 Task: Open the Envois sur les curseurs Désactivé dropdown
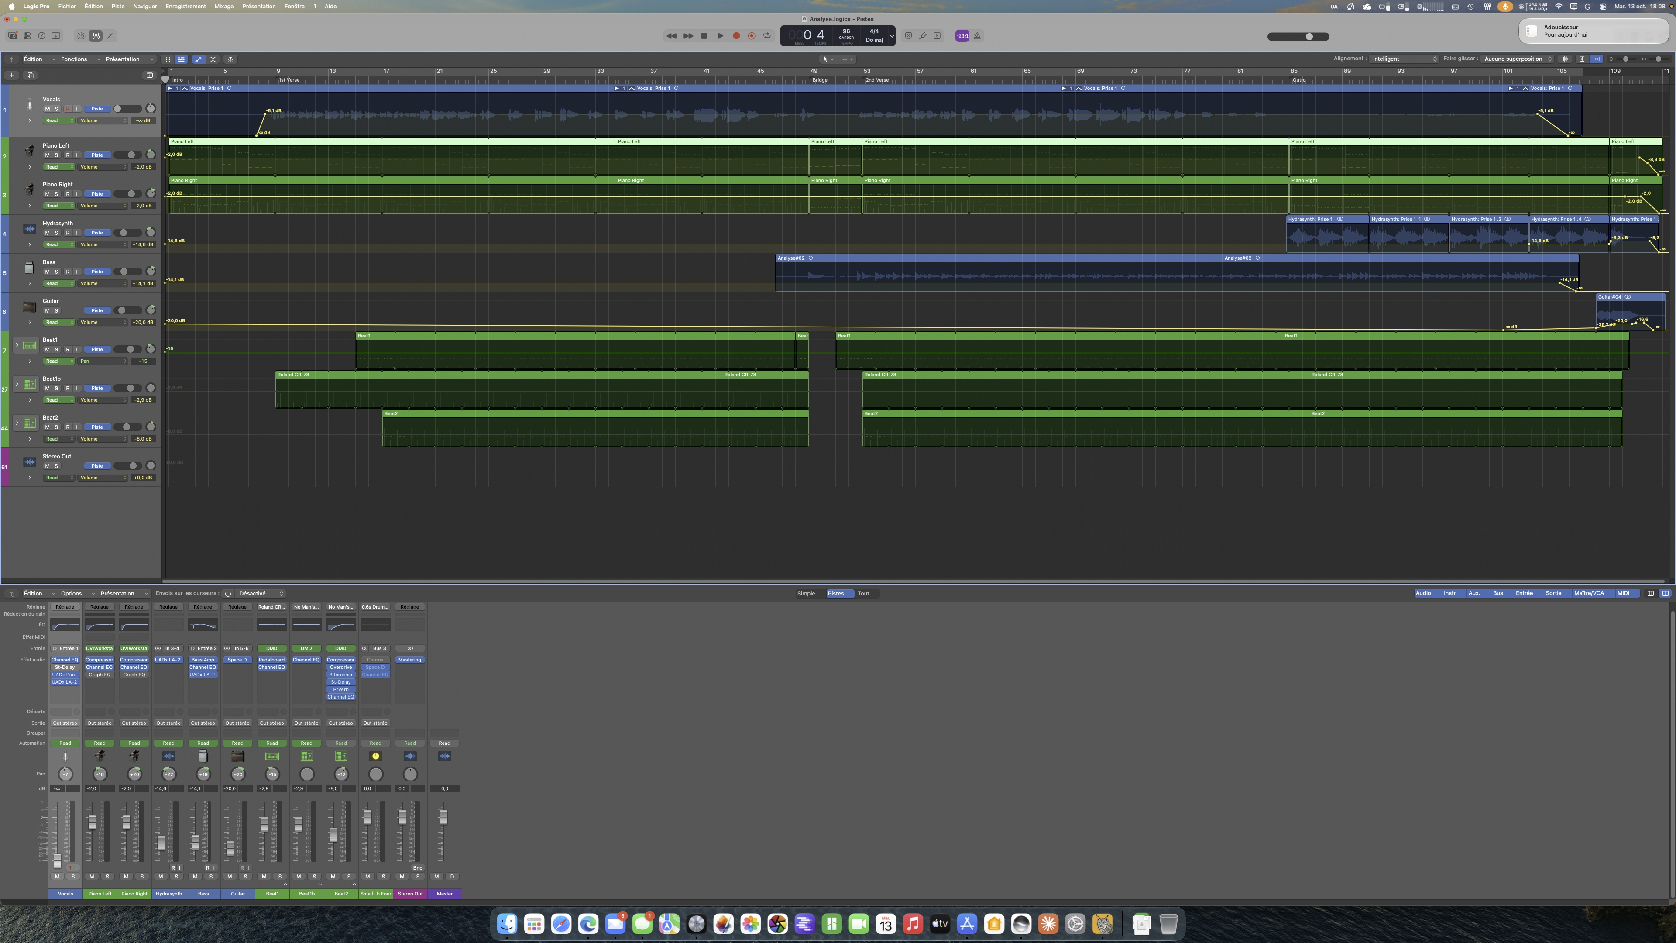[261, 594]
